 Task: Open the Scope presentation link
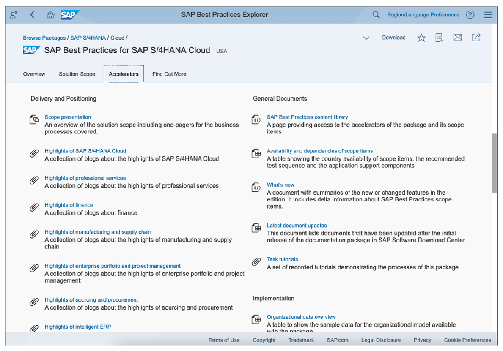coord(68,117)
